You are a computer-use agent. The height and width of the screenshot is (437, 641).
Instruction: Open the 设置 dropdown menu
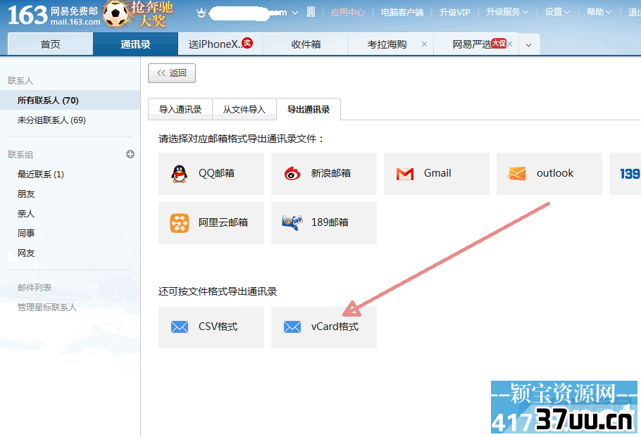(557, 12)
